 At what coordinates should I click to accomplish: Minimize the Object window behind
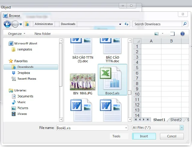tap(123, 6)
